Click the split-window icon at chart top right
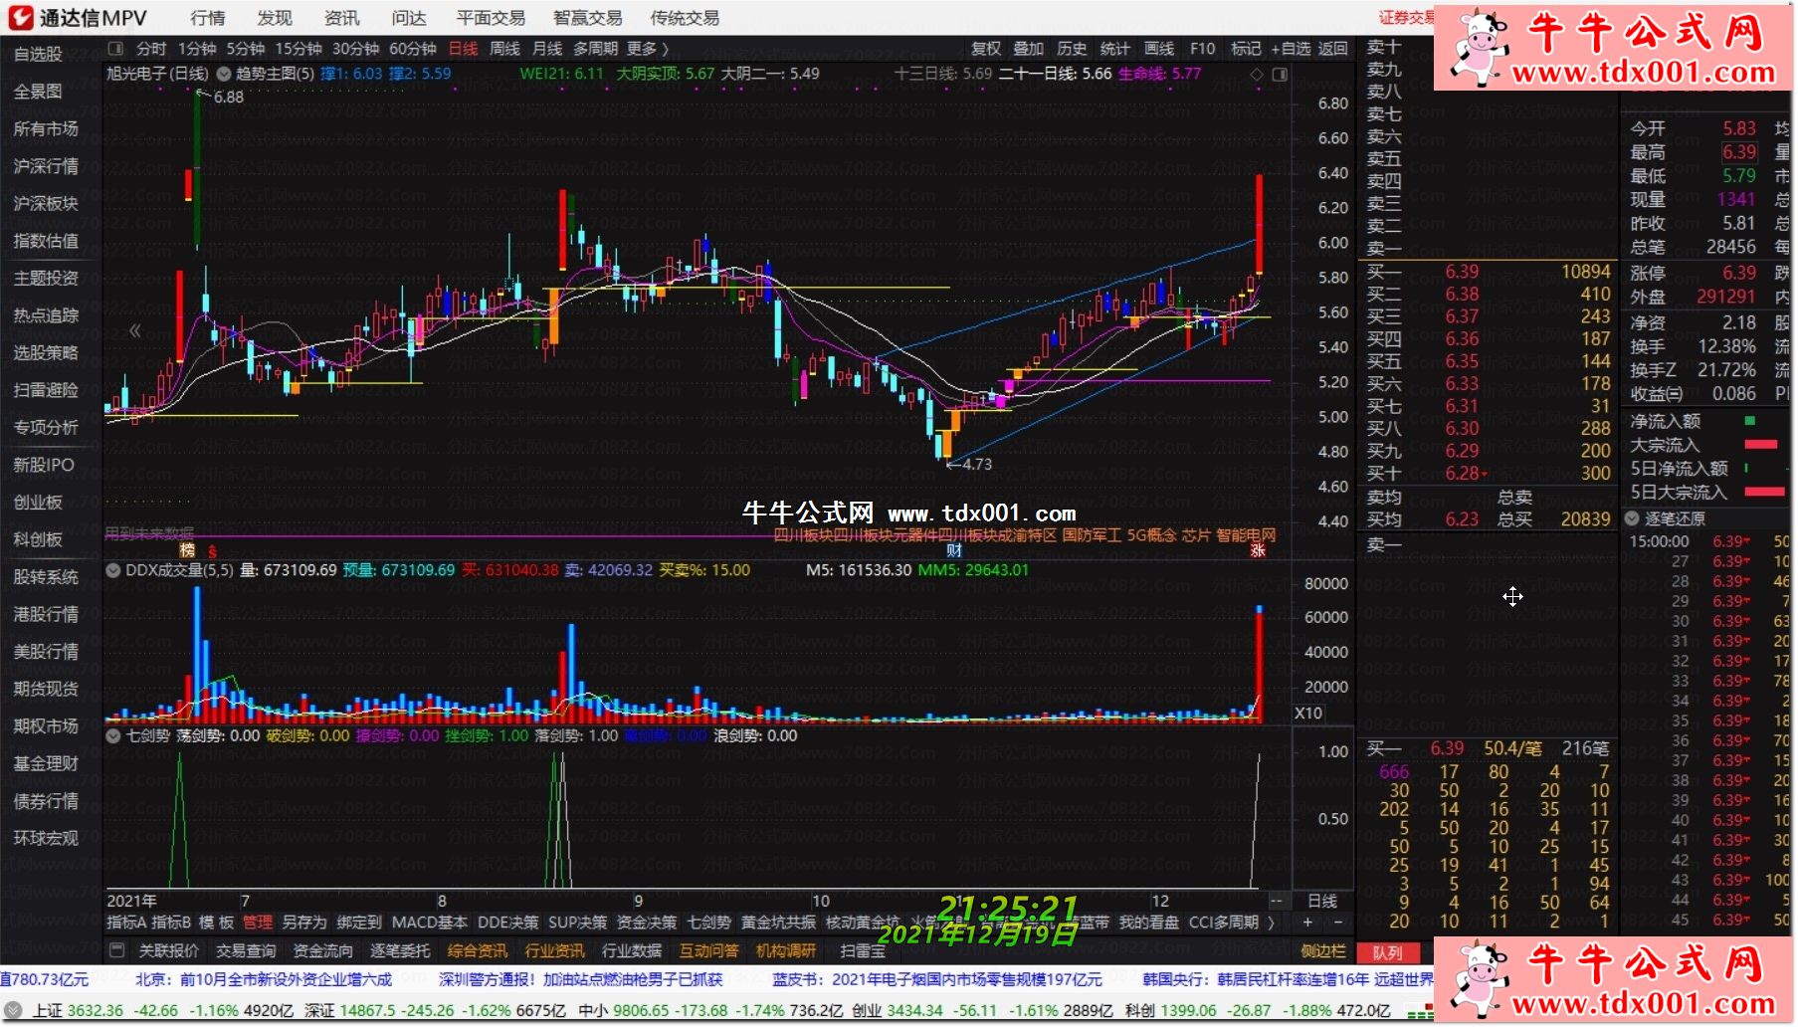Screen dimensions: 1798x1027 (1280, 75)
